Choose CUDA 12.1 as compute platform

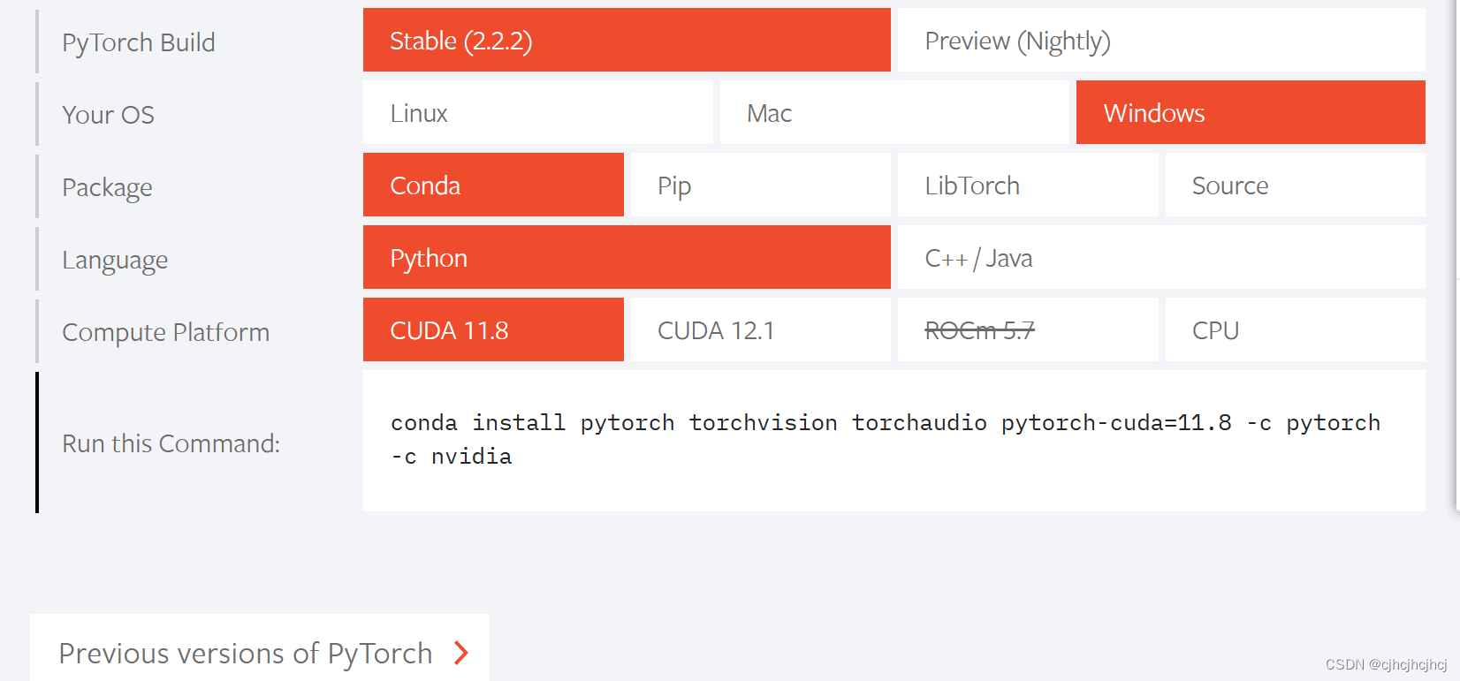coord(761,329)
